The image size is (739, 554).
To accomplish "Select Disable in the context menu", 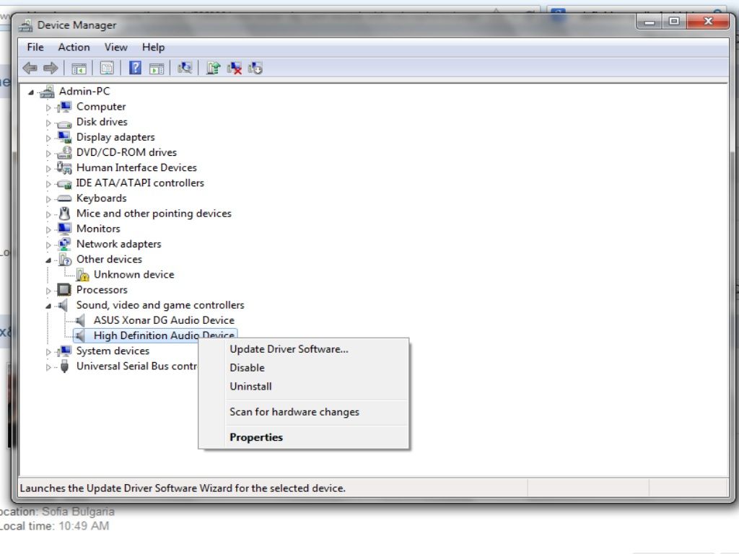I will pyautogui.click(x=247, y=368).
